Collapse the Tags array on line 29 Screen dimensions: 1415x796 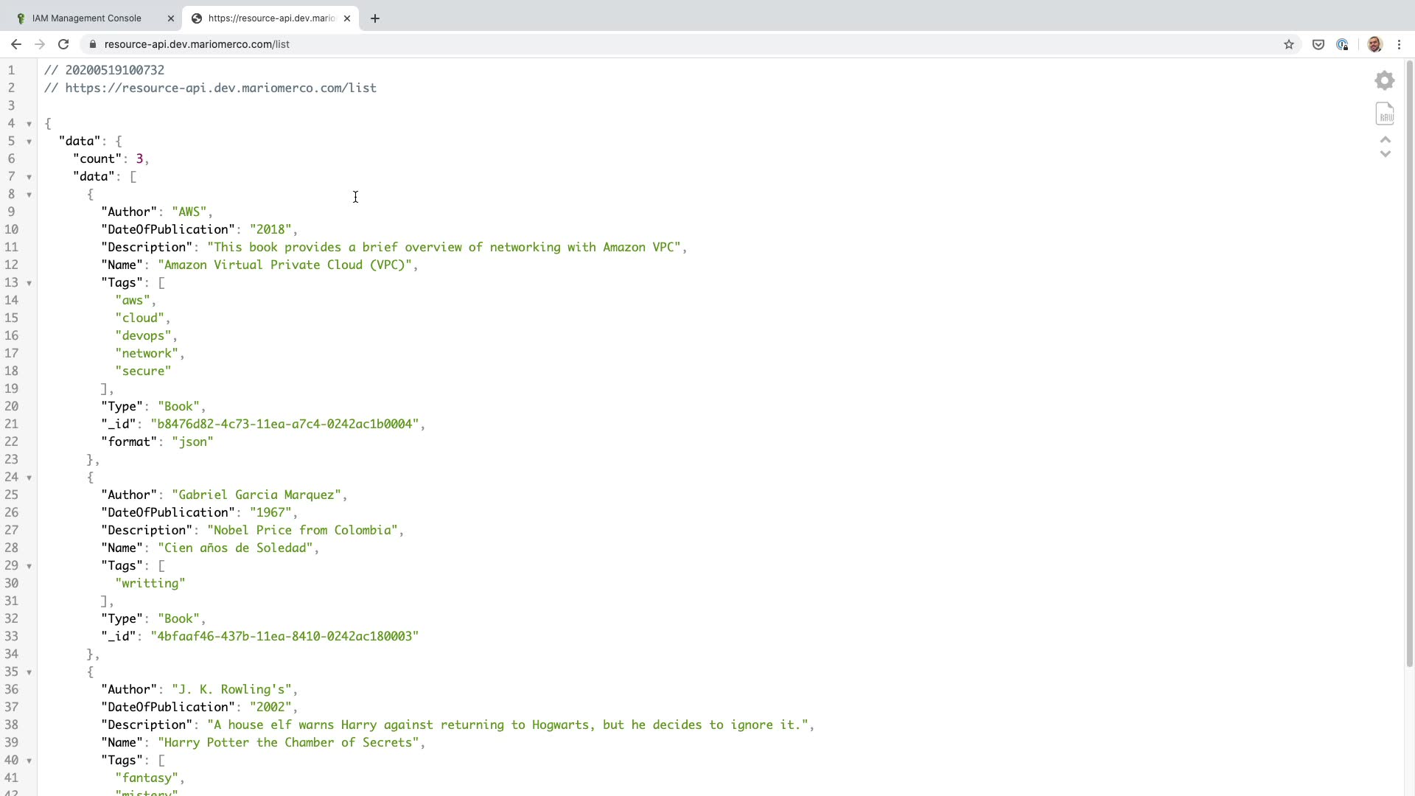point(29,566)
